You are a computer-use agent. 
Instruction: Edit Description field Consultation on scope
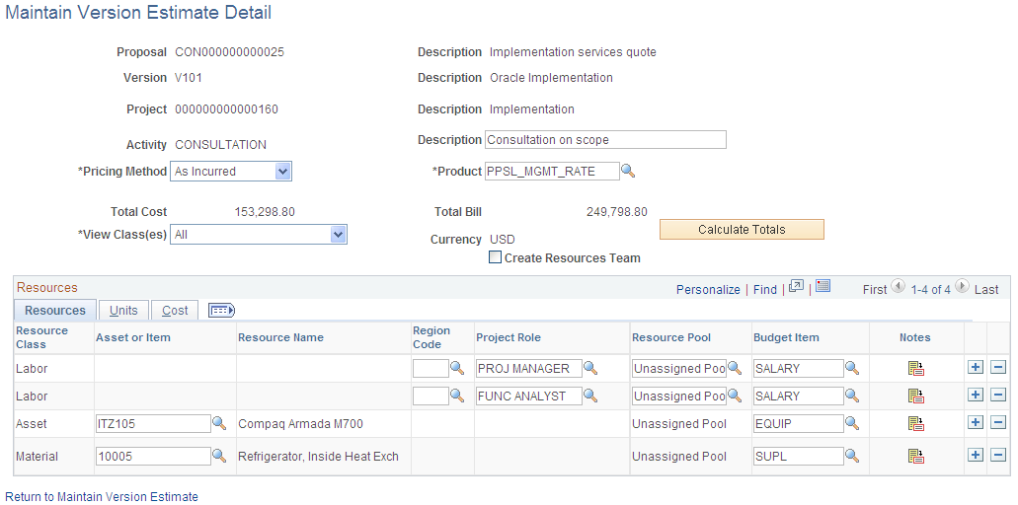(605, 139)
